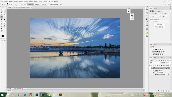Select the Eyedropper tool
172x97 pixels.
(5, 14)
